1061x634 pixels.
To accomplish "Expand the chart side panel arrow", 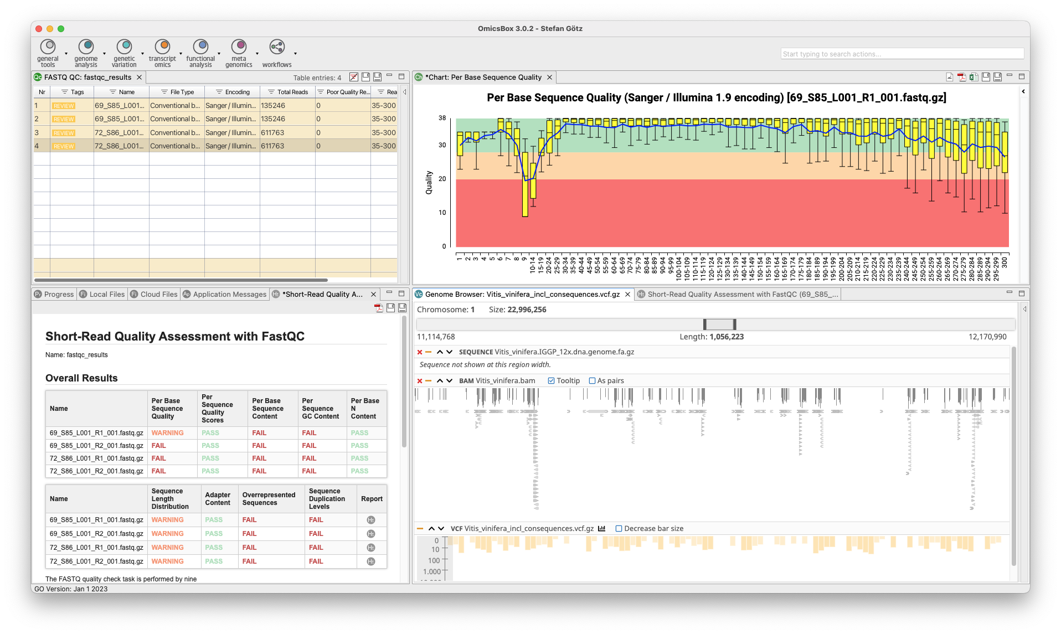I will coord(1023,91).
